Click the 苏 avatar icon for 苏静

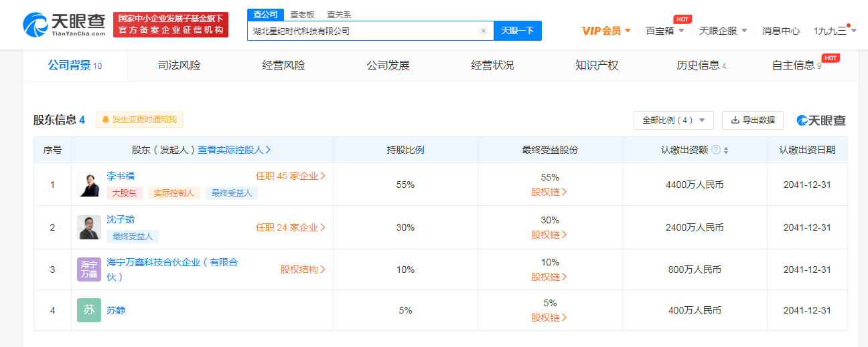tap(88, 310)
